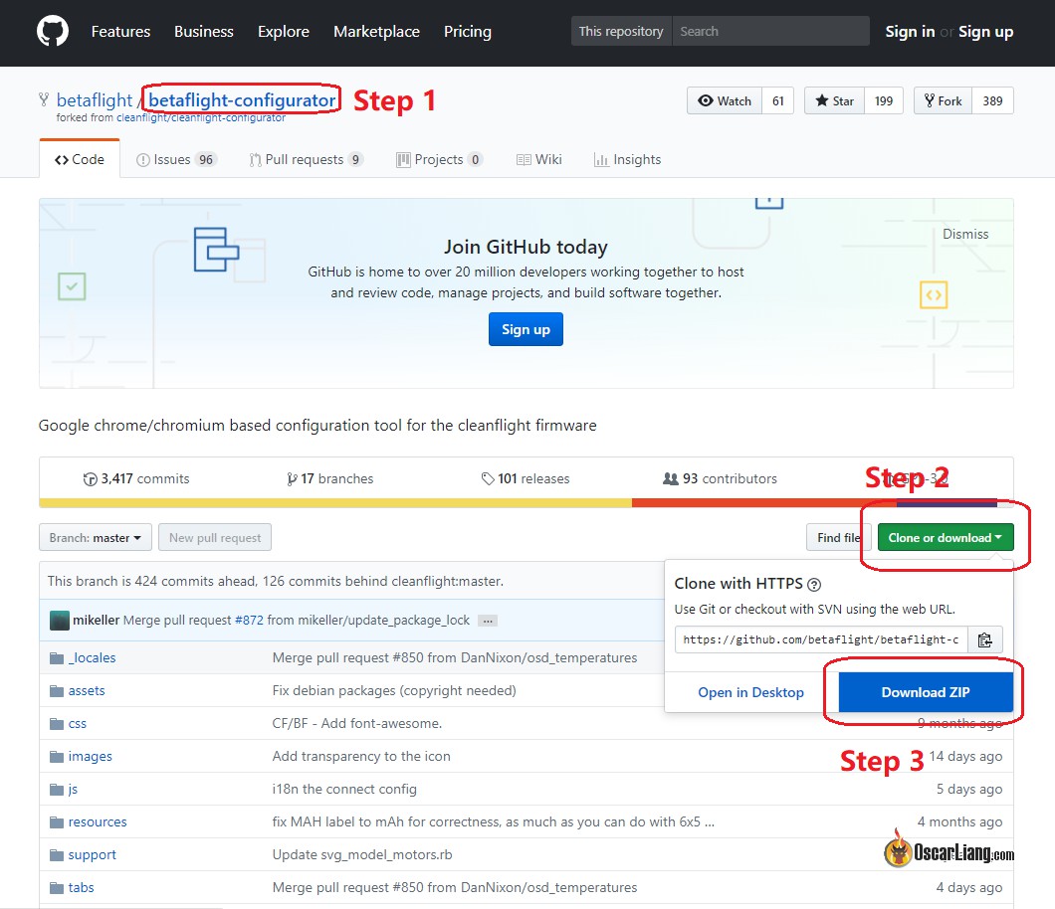
Task: Open the Branch: master dropdown
Action: [96, 537]
